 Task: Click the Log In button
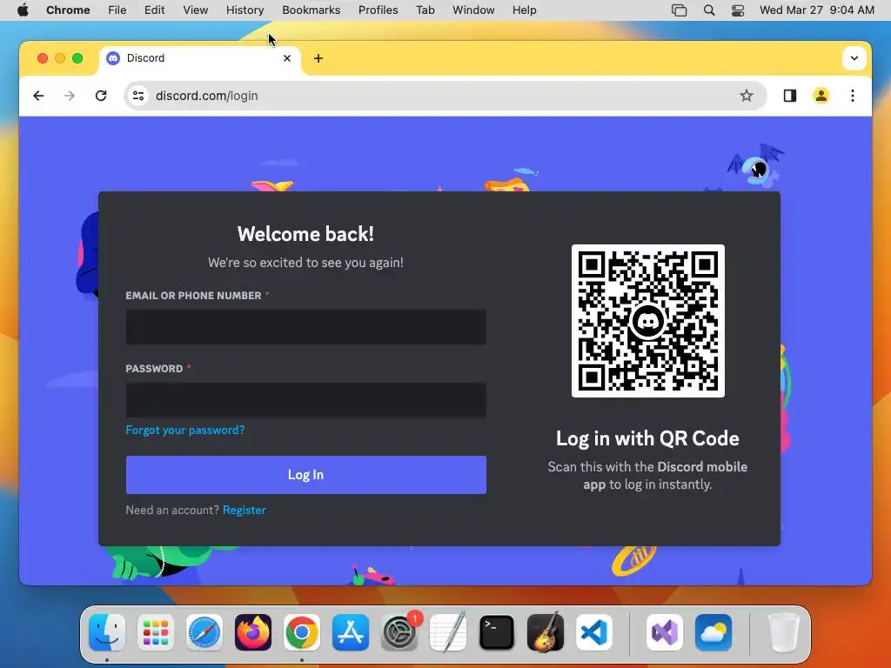tap(305, 475)
